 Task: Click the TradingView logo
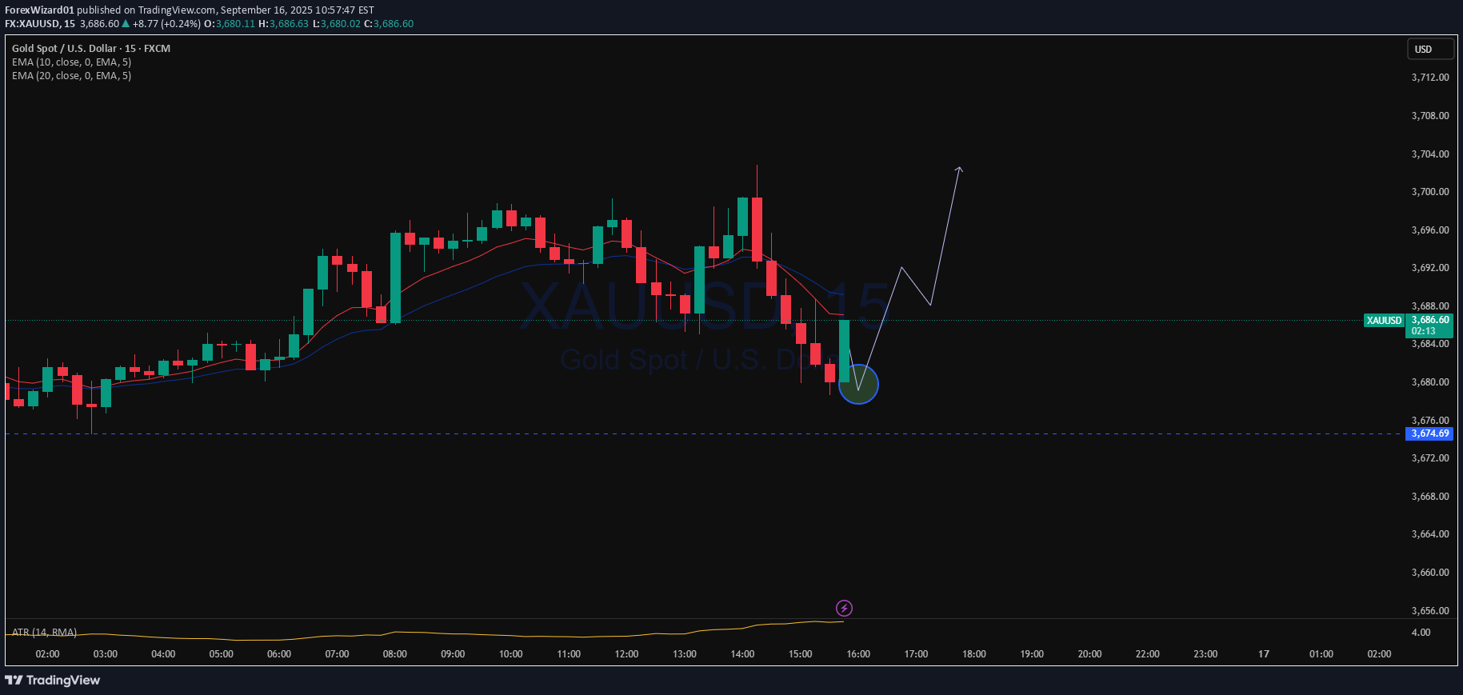click(53, 680)
